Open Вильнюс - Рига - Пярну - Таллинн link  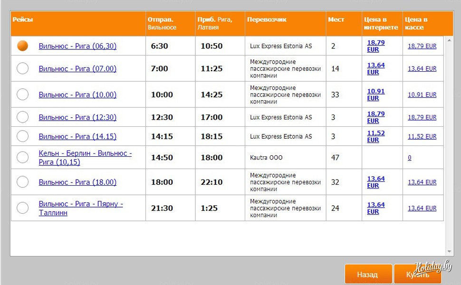(x=81, y=208)
